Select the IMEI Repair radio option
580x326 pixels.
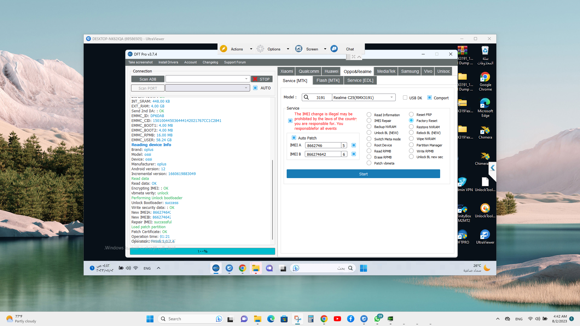click(x=369, y=120)
